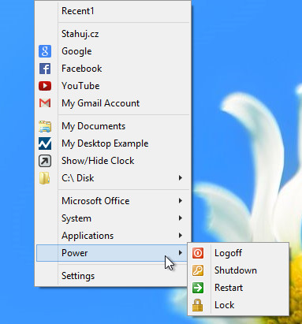Choose Restart in the Power submenu

pos(238,288)
